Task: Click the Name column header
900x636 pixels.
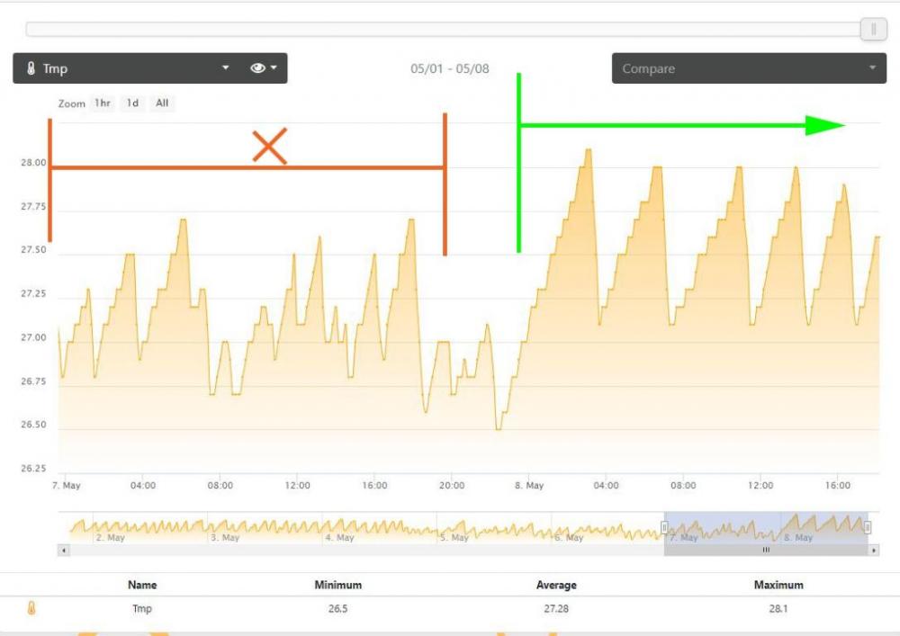Action: (x=142, y=585)
